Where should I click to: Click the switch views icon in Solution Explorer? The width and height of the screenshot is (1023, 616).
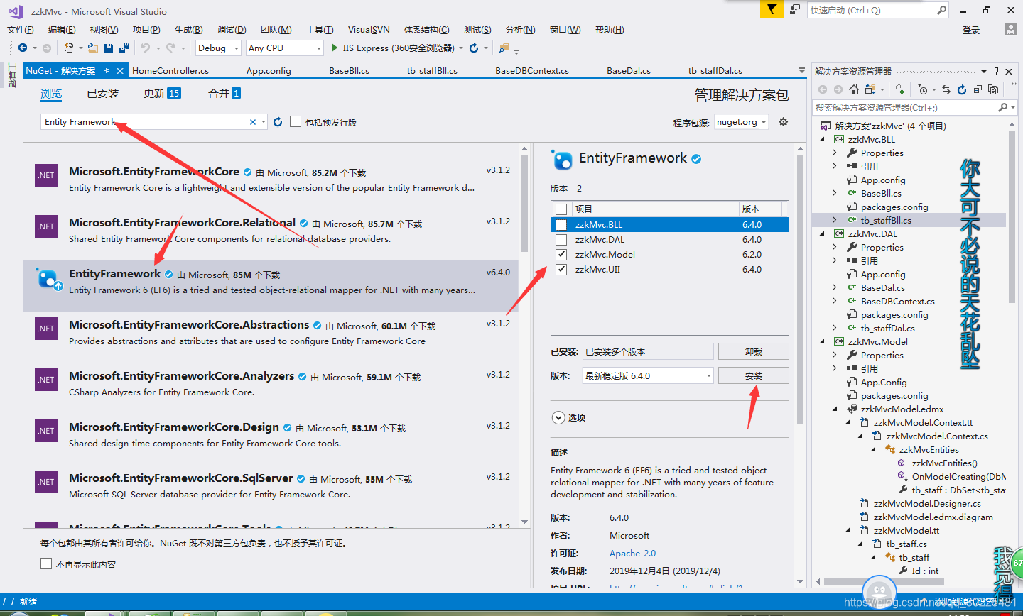(870, 89)
